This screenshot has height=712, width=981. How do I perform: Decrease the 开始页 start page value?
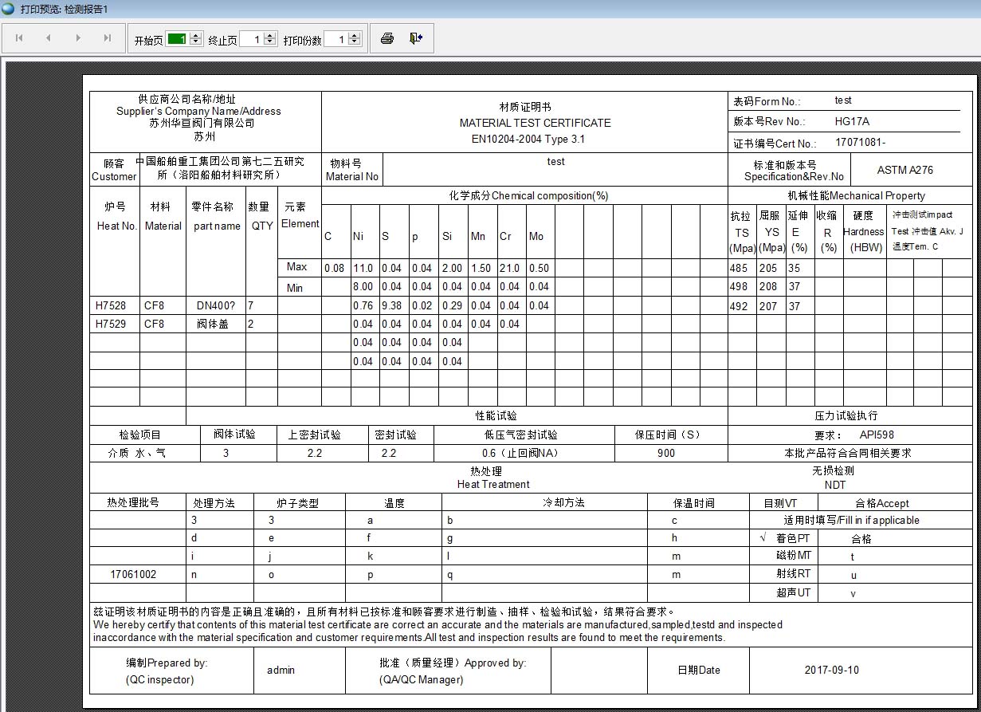(x=196, y=42)
